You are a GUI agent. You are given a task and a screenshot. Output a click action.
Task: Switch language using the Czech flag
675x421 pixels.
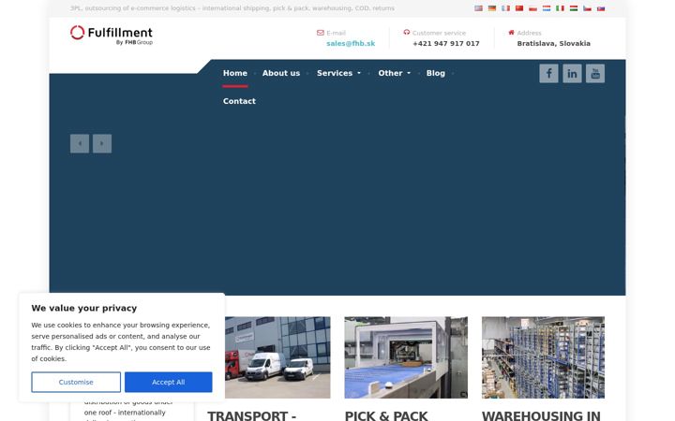(587, 8)
